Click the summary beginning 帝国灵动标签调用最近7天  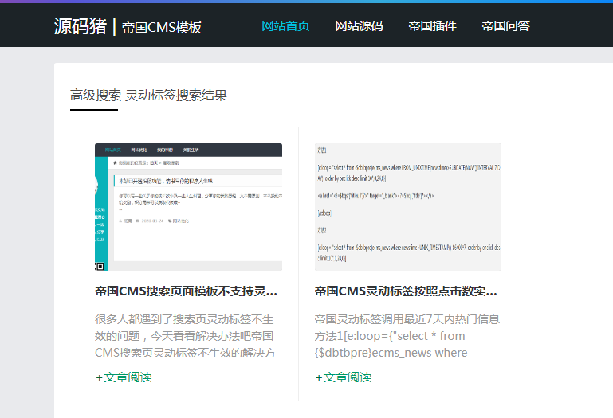(407, 336)
